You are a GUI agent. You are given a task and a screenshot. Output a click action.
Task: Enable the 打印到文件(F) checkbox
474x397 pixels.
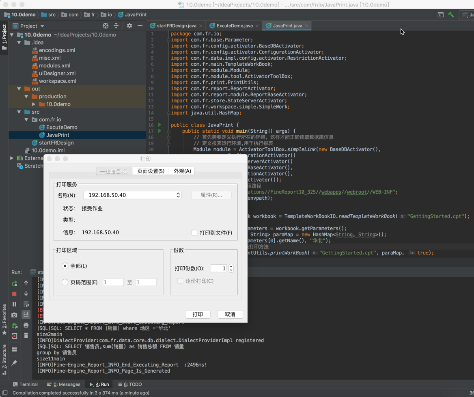[194, 233]
